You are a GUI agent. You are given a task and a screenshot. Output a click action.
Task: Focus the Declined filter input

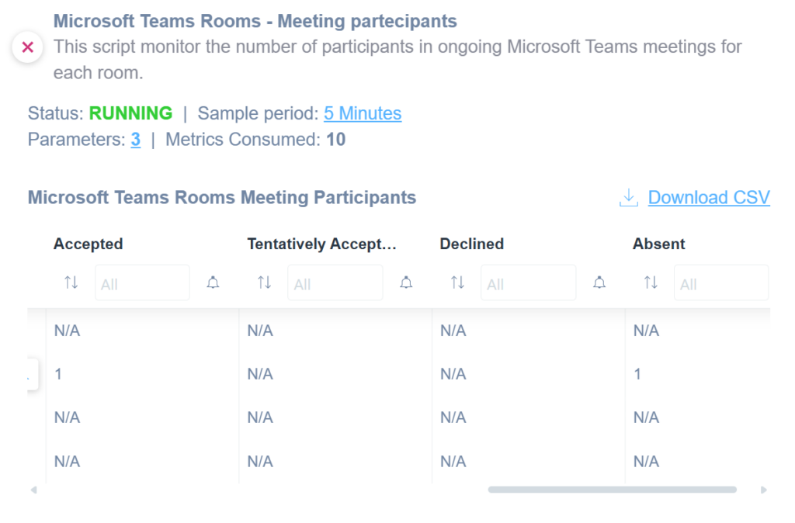pos(528,283)
